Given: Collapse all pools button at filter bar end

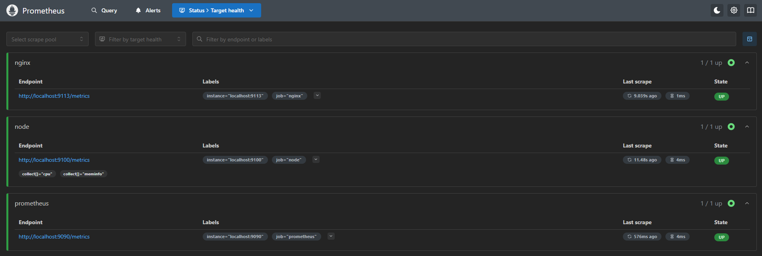Looking at the screenshot, I should pyautogui.click(x=750, y=39).
